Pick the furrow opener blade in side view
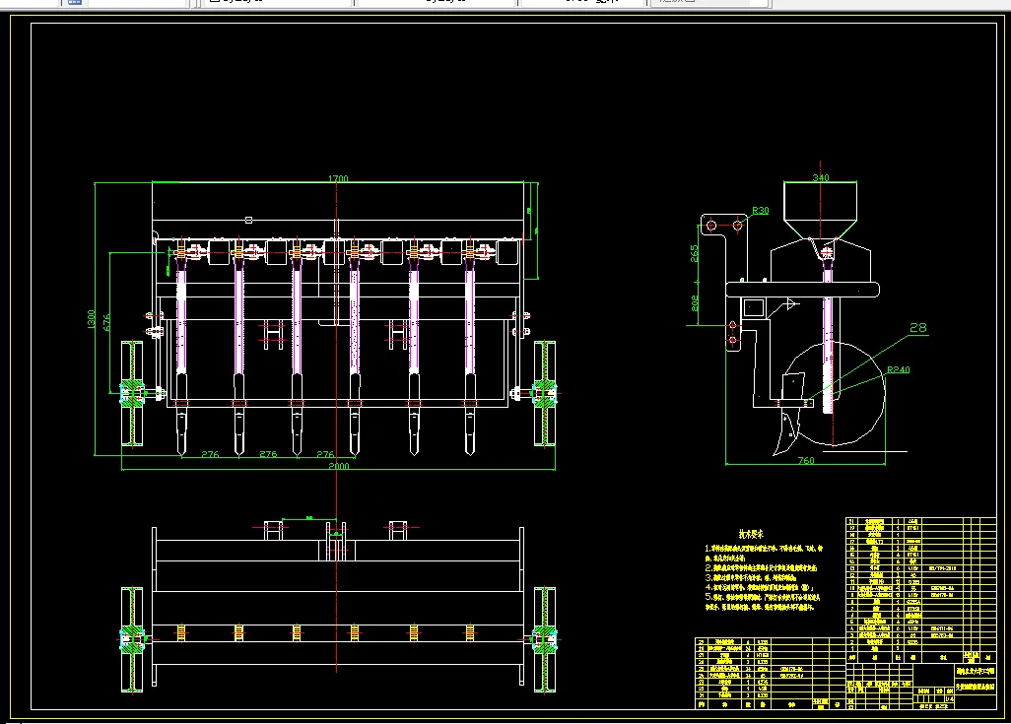 pyautogui.click(x=788, y=431)
